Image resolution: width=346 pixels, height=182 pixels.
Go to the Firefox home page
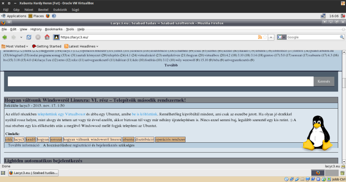click(x=47, y=37)
